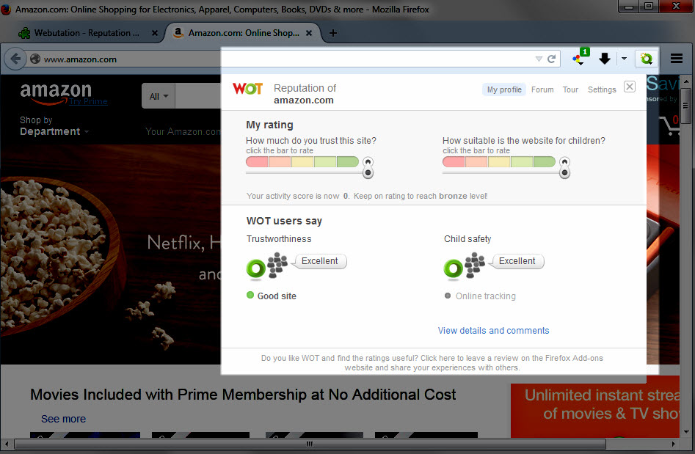Image resolution: width=695 pixels, height=454 pixels.
Task: Rate trust using the yellow bar segment
Action: [303, 161]
